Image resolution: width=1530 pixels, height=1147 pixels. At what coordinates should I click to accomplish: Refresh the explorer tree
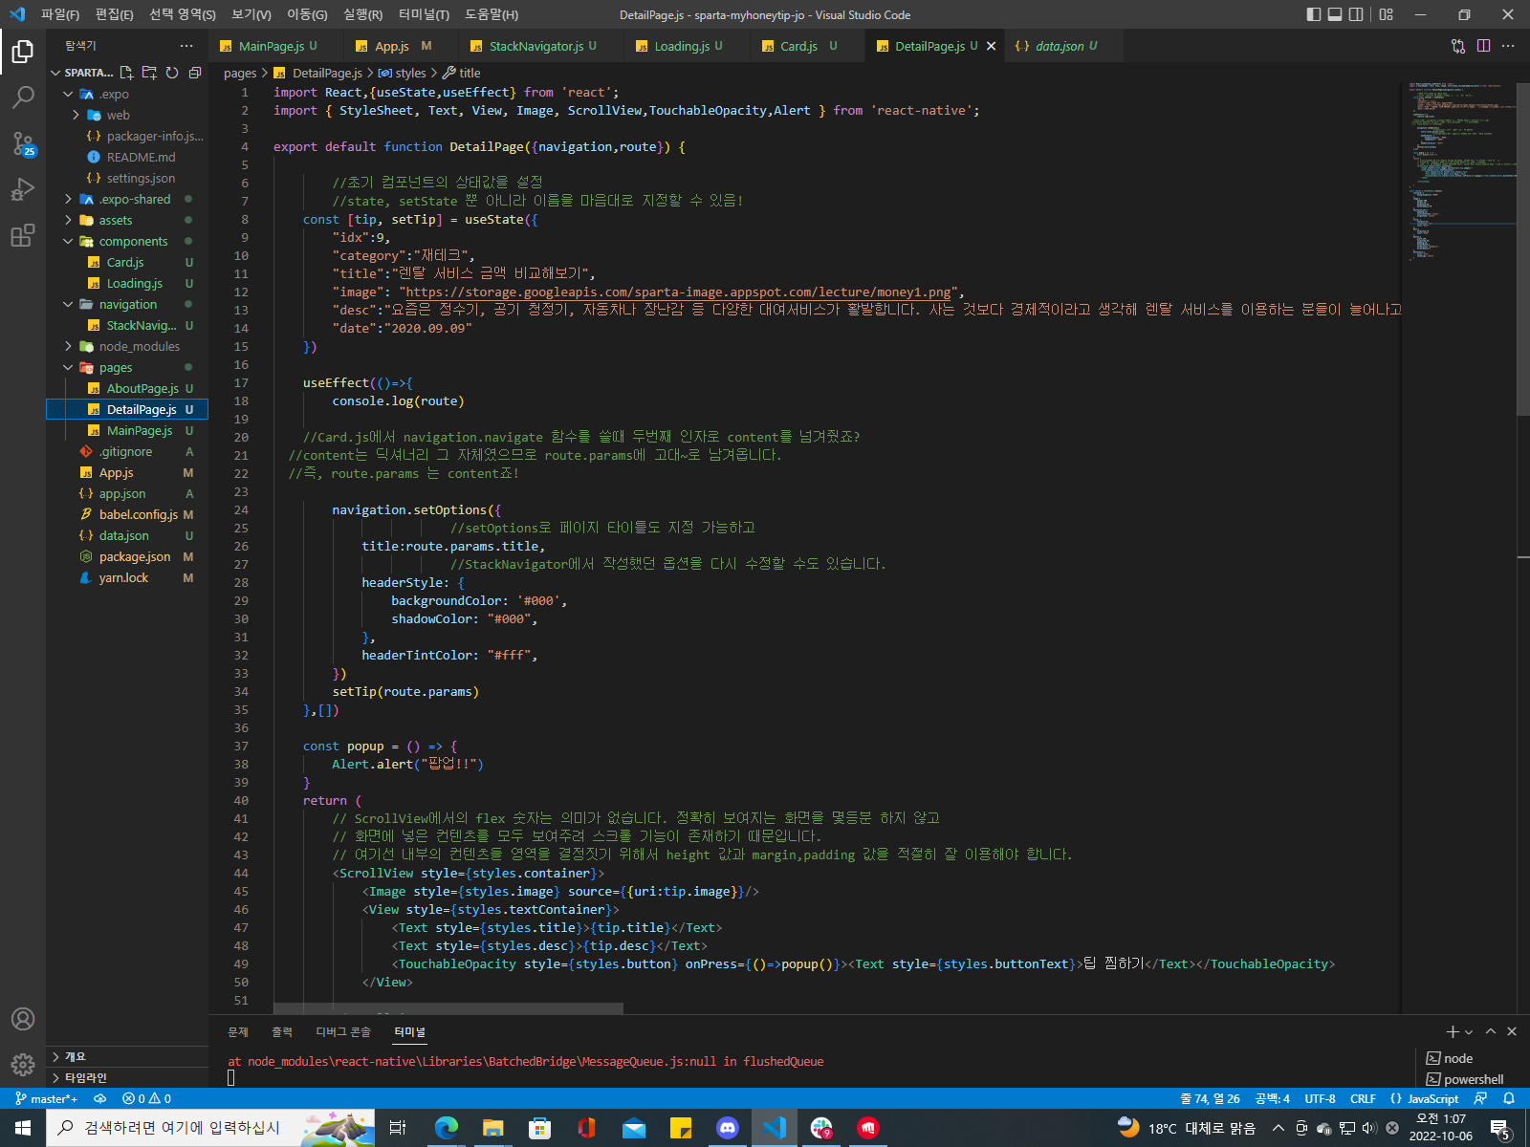[172, 73]
